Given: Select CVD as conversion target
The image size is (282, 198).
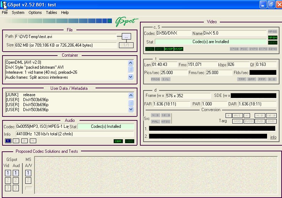Looking at the screenshot, I should (x=271, y=121).
